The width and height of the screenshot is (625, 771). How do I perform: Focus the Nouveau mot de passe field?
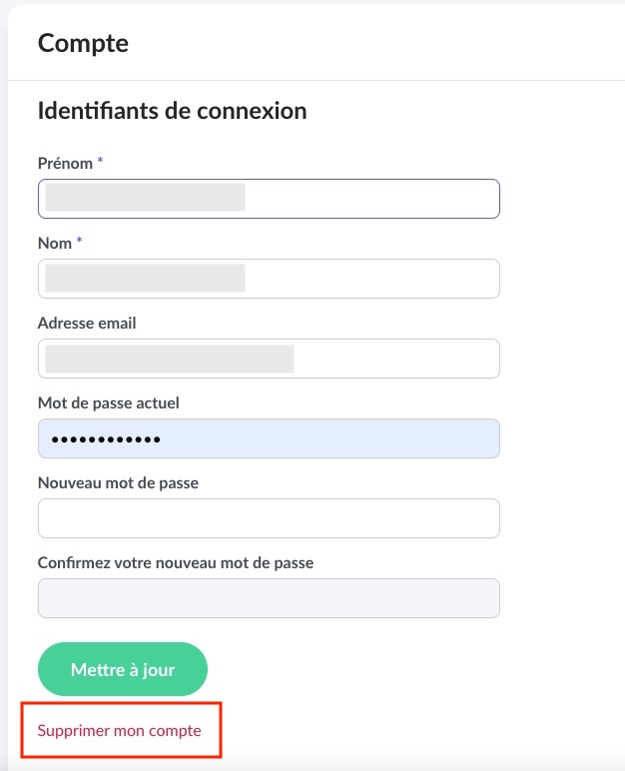pyautogui.click(x=269, y=518)
